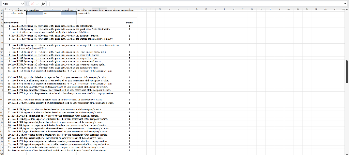Screen dimensions: 349x155
Task: Select requirement 14 'may not be or will be'
Action: (x=61, y=80)
